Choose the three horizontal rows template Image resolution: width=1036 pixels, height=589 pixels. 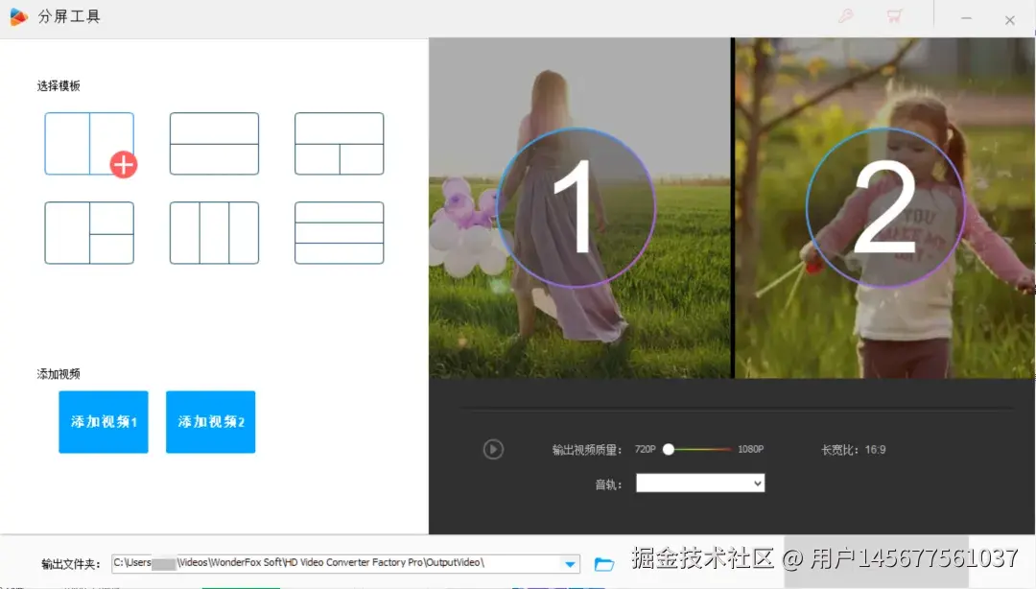coord(338,232)
